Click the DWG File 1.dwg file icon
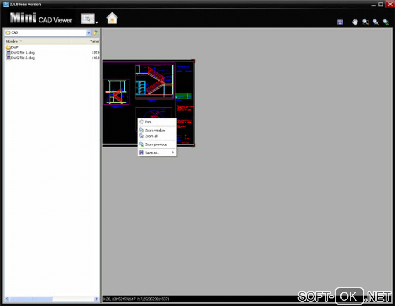The image size is (395, 306). pos(8,53)
